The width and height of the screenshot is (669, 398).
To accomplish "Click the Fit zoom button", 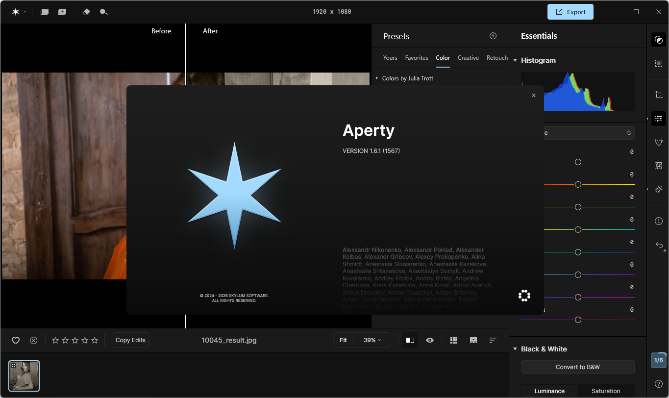I will pos(344,340).
